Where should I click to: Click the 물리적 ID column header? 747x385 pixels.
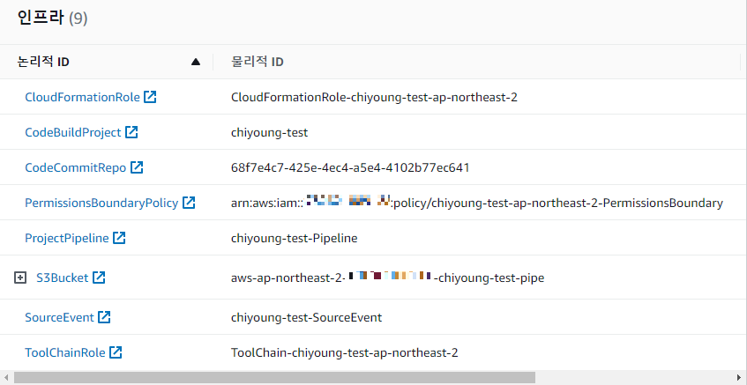[x=258, y=62]
